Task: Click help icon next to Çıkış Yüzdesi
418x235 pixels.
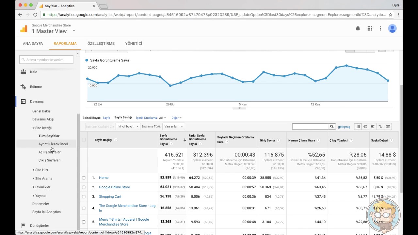Action: pos(351,140)
